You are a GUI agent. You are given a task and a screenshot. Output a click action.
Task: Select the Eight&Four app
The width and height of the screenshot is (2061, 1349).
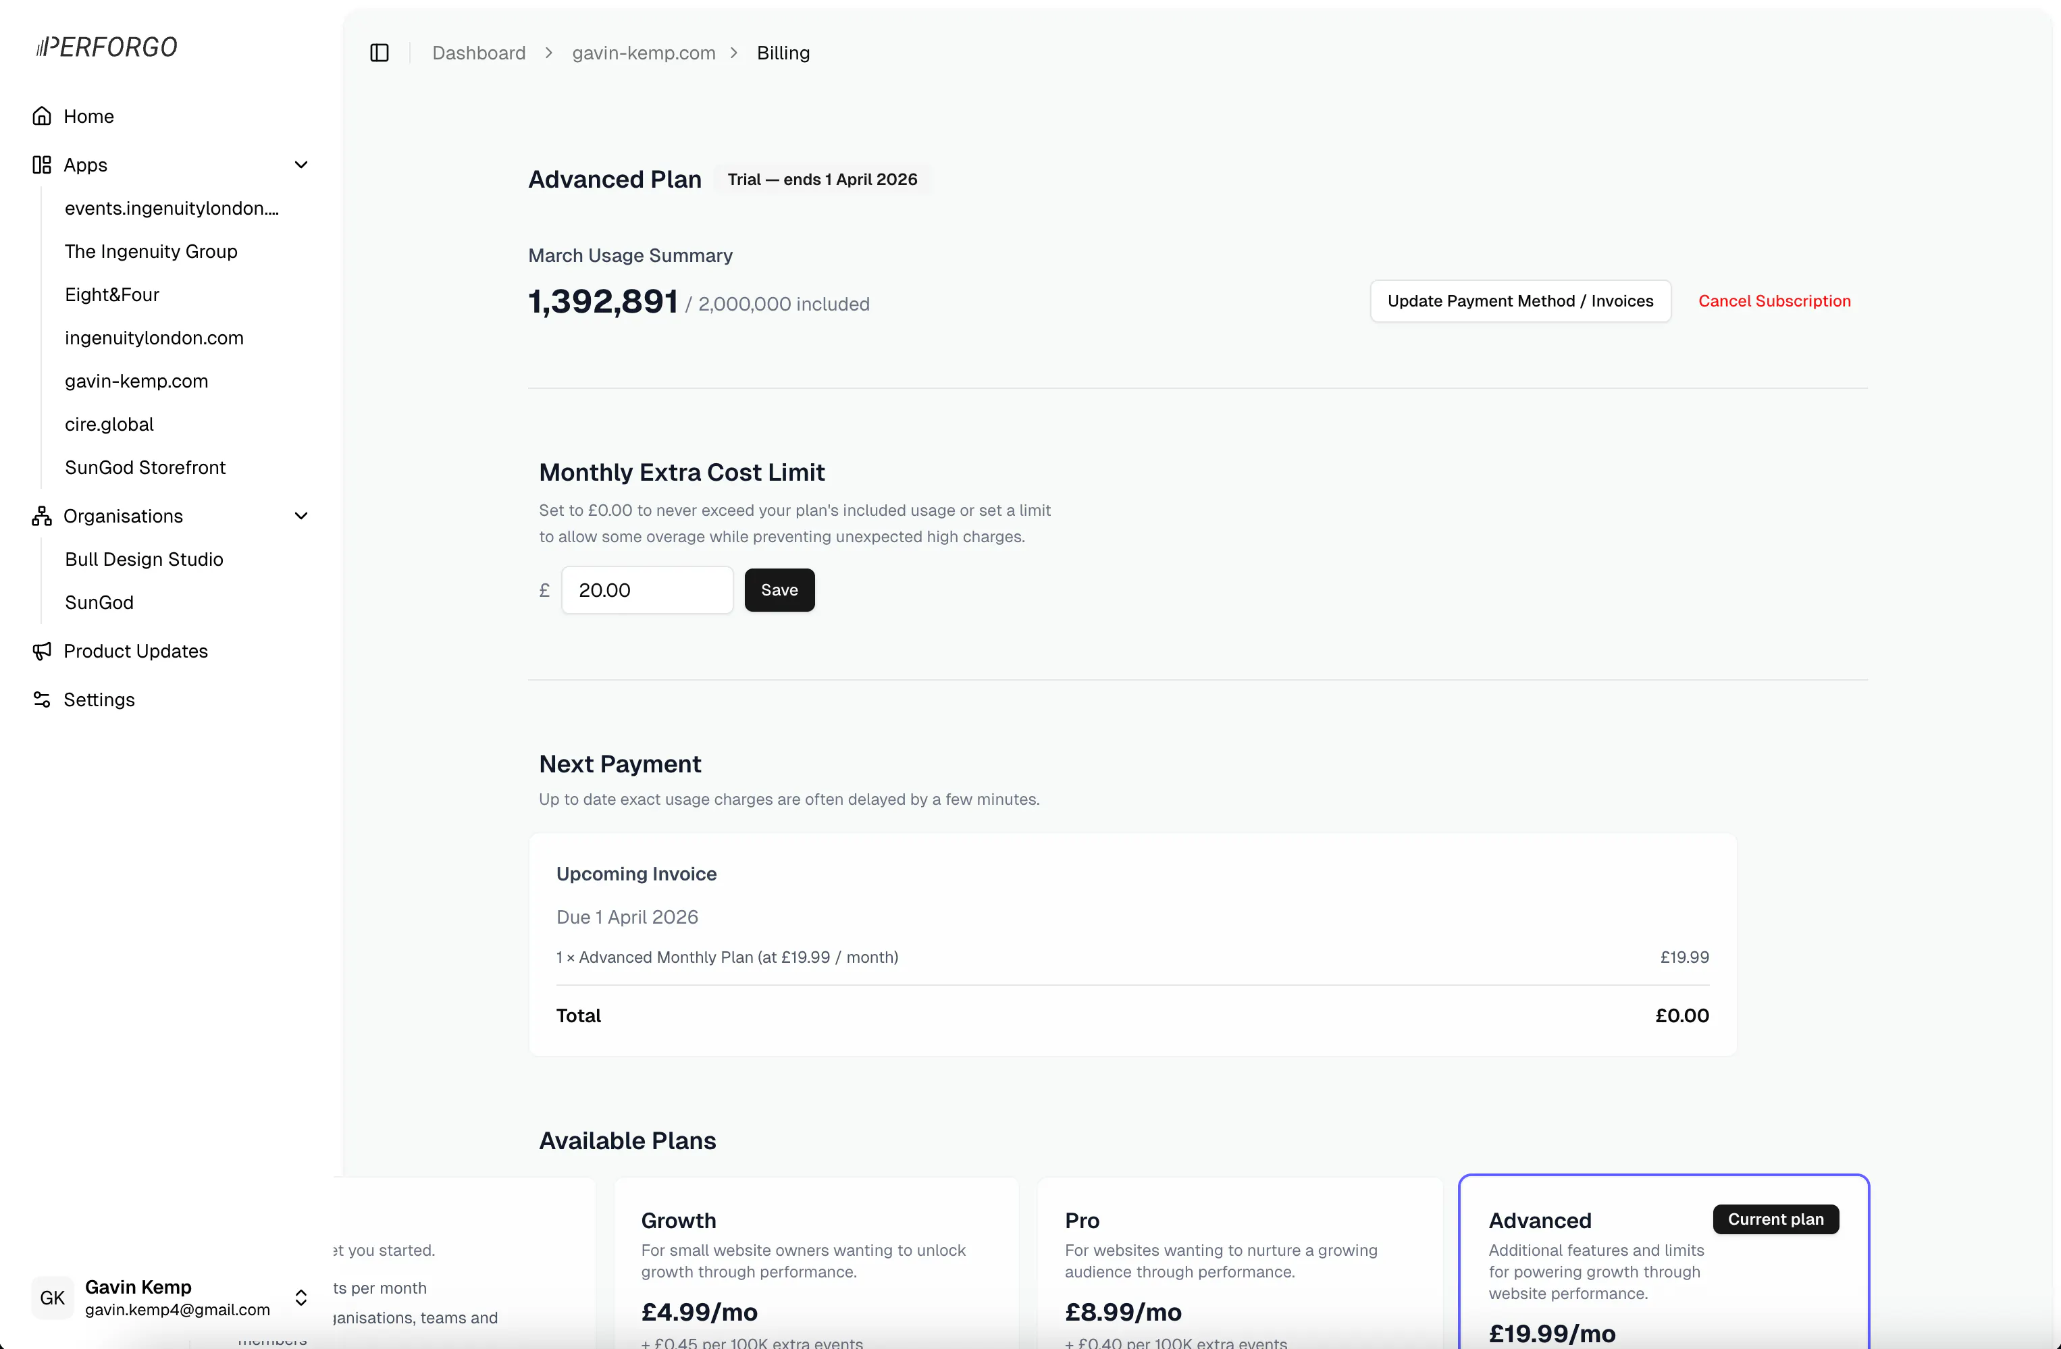coord(111,294)
